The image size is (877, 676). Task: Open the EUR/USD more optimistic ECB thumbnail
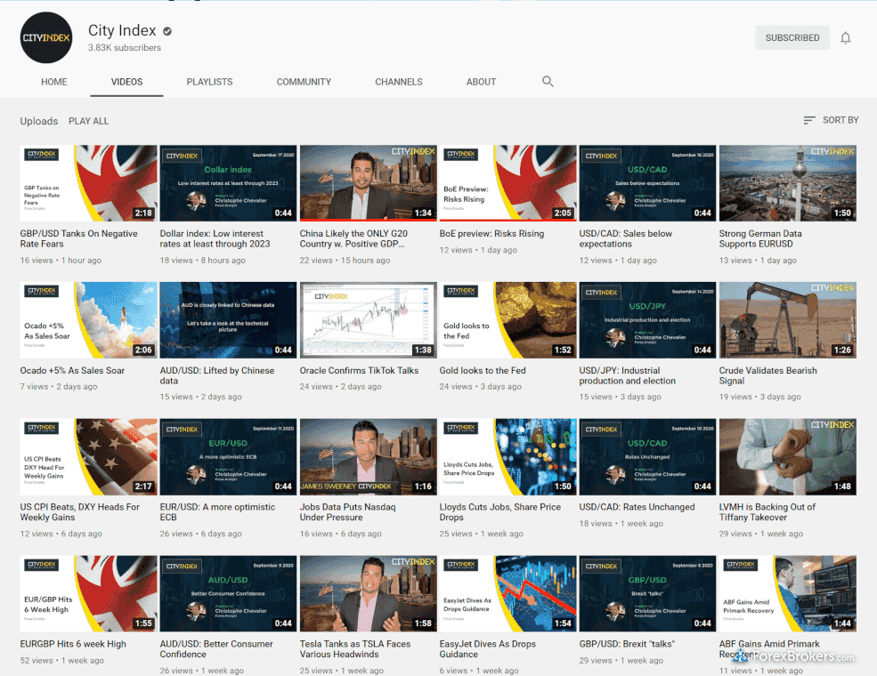pyautogui.click(x=228, y=457)
